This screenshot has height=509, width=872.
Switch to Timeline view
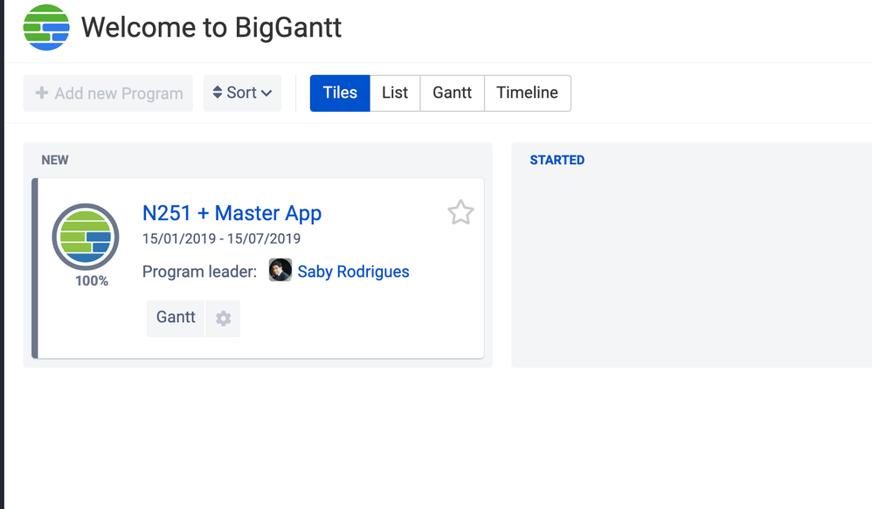coord(527,93)
